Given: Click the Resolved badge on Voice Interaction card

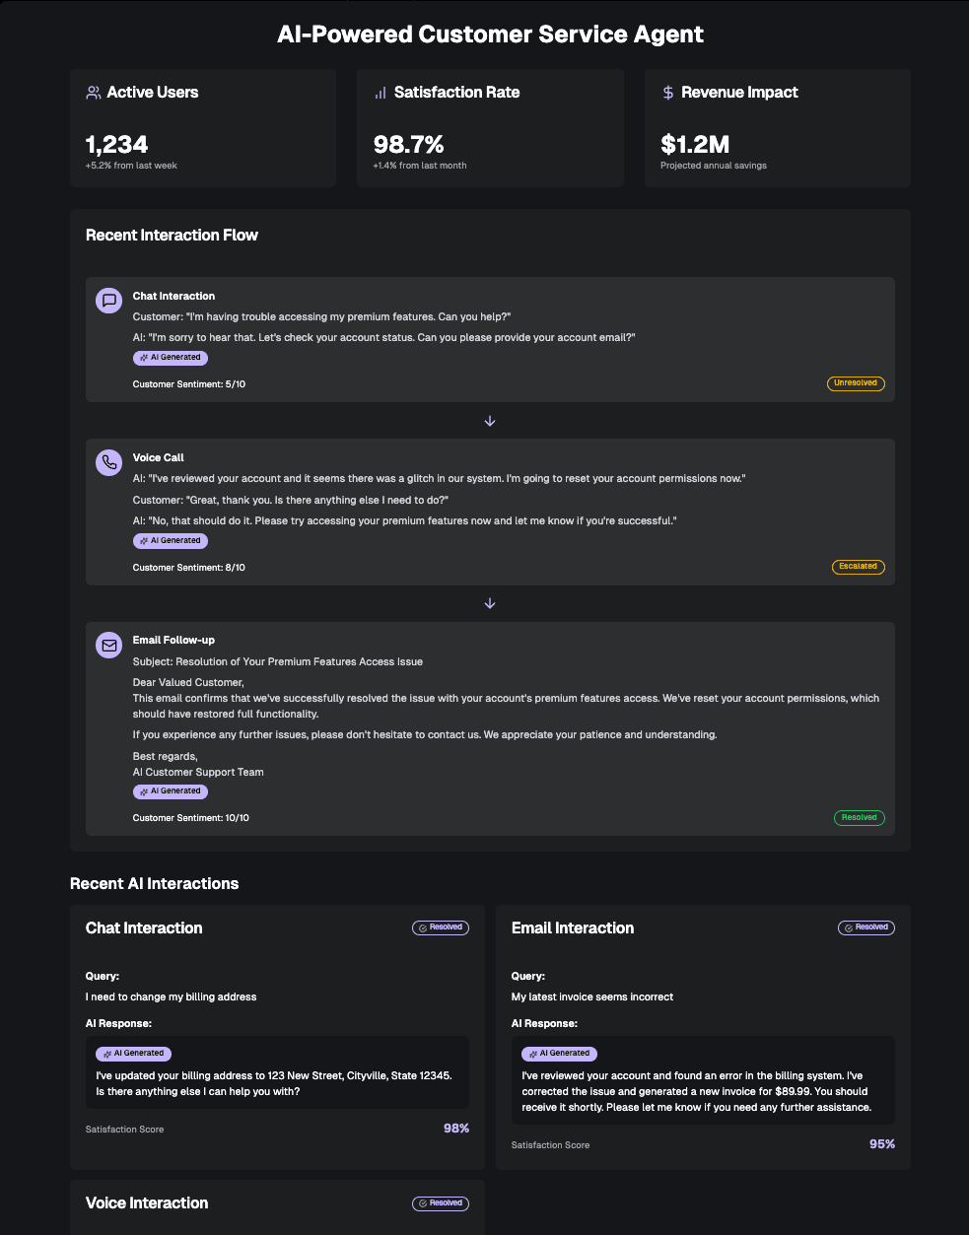Looking at the screenshot, I should [441, 1203].
